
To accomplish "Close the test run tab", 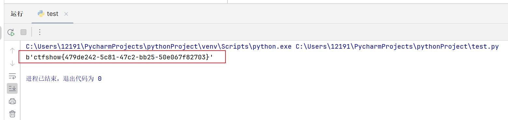I will coord(66,14).
